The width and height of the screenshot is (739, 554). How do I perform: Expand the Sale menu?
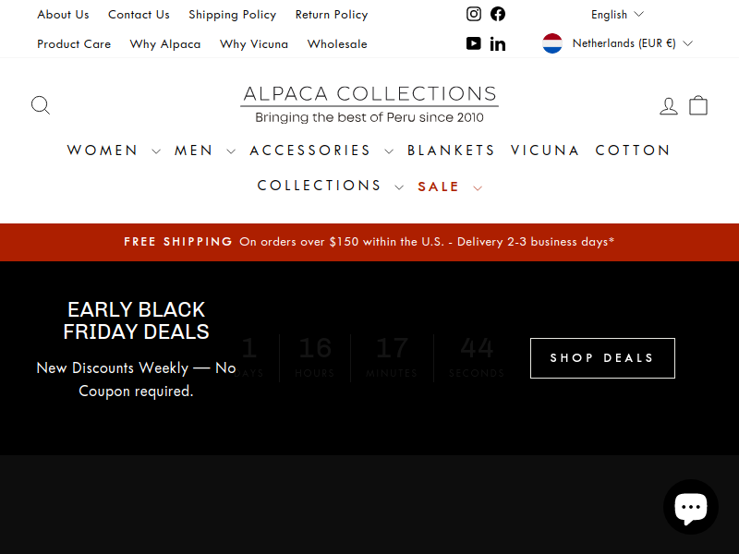pos(450,187)
